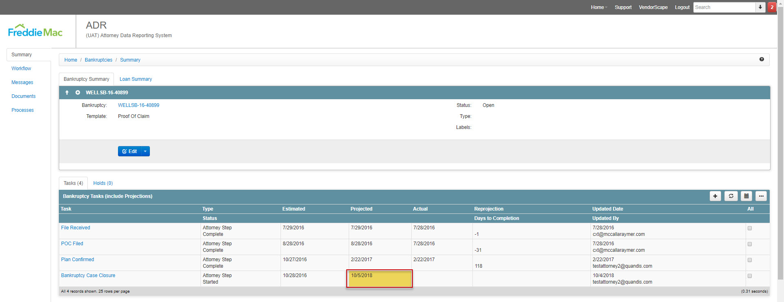The width and height of the screenshot is (784, 302).
Task: Click the Projected column header
Action: point(361,209)
